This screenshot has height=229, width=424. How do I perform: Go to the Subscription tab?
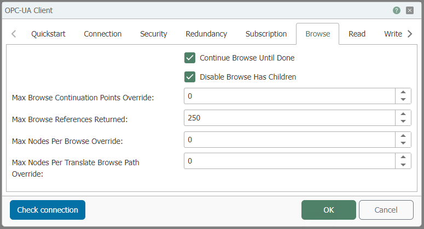click(x=266, y=34)
